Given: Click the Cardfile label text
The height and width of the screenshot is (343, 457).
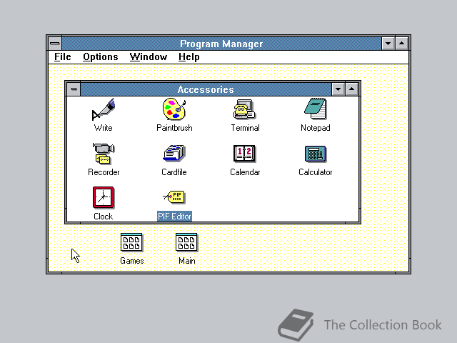Looking at the screenshot, I should 174,172.
